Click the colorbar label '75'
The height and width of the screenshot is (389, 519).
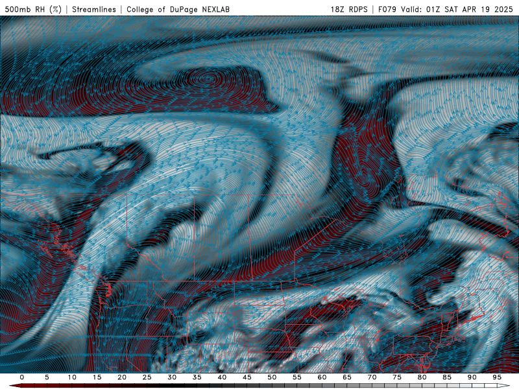(397, 377)
